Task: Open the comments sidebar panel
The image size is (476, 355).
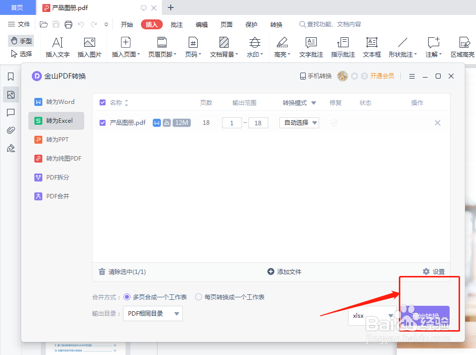Action: pyautogui.click(x=10, y=112)
